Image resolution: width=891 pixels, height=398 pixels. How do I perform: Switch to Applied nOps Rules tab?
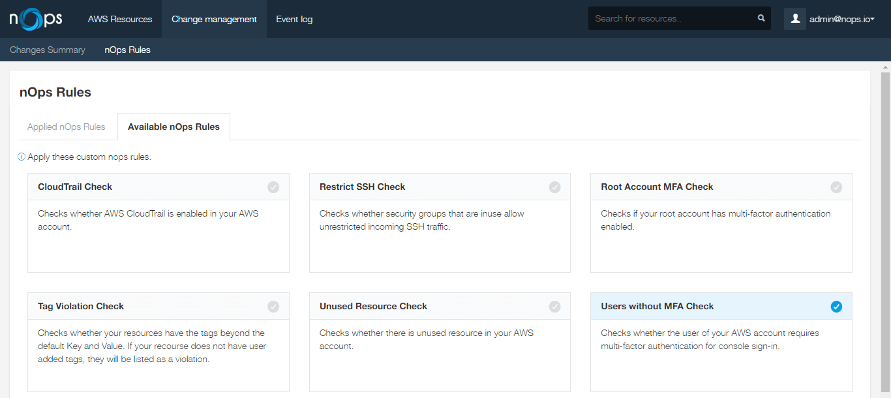pos(67,127)
